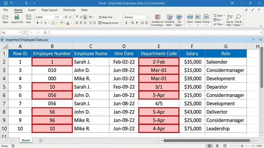Center the cell text horizontally
Viewport: 264px width, 148px height.
tap(81, 23)
